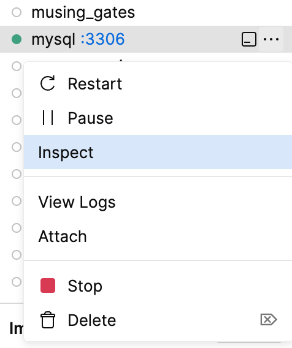Open terminal for mysql container
This screenshot has height=348, width=292.
[x=249, y=39]
